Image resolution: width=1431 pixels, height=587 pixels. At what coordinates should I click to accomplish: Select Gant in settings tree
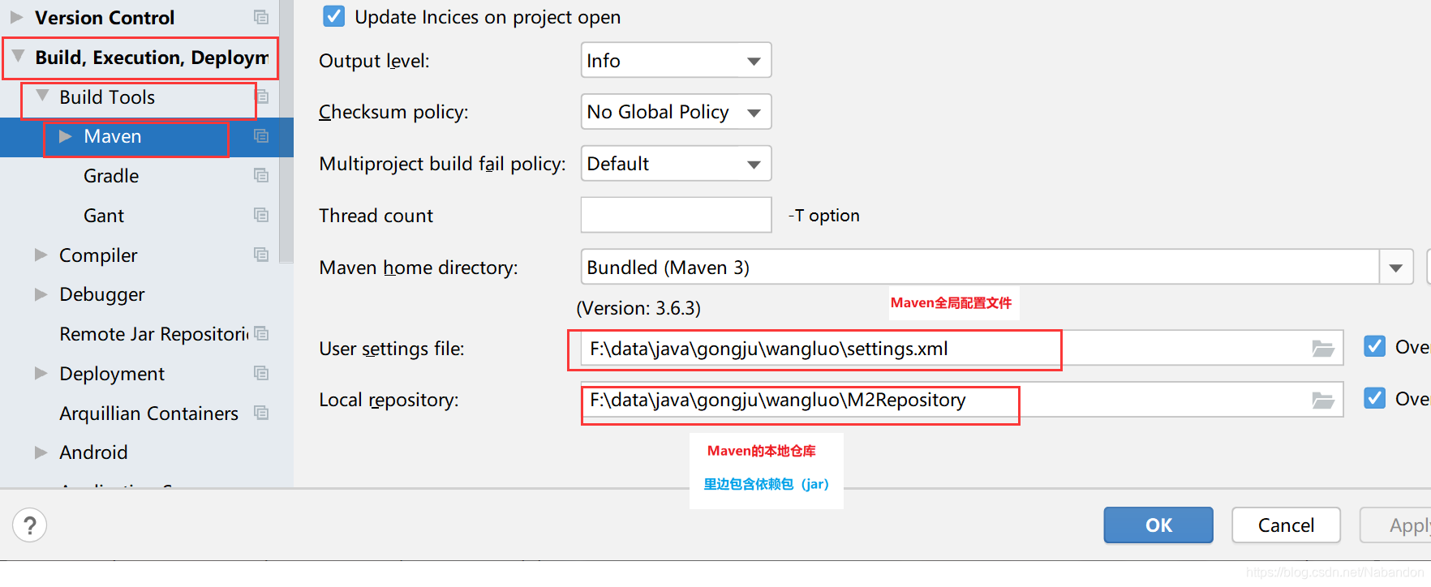pos(104,216)
